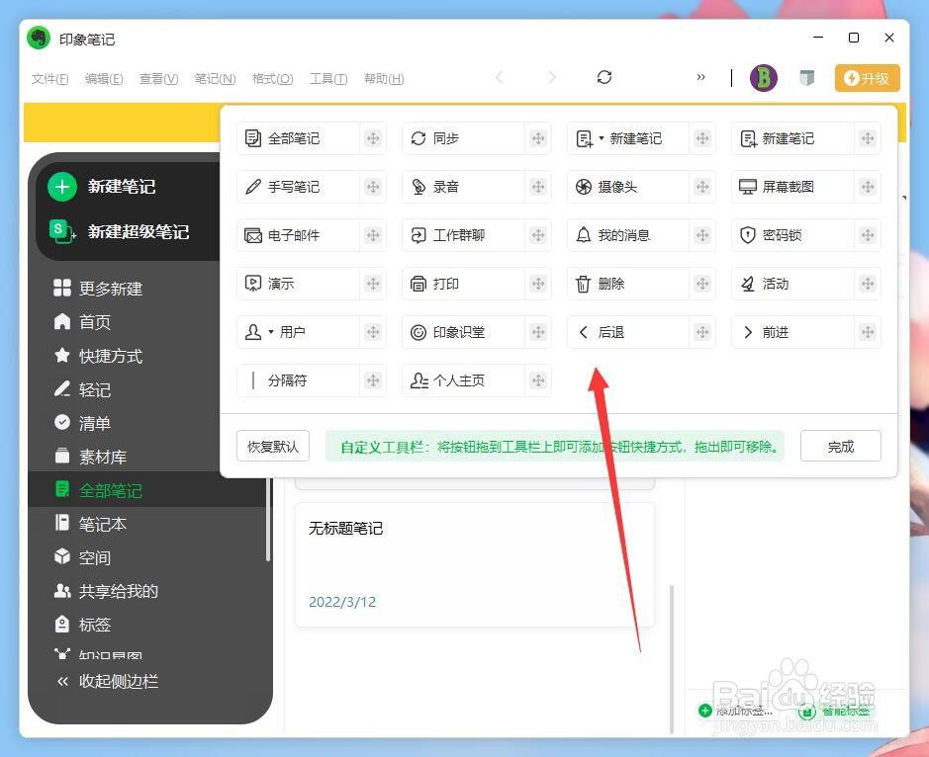929x757 pixels.
Task: Go to 首页 in the sidebar
Action: pos(82,322)
